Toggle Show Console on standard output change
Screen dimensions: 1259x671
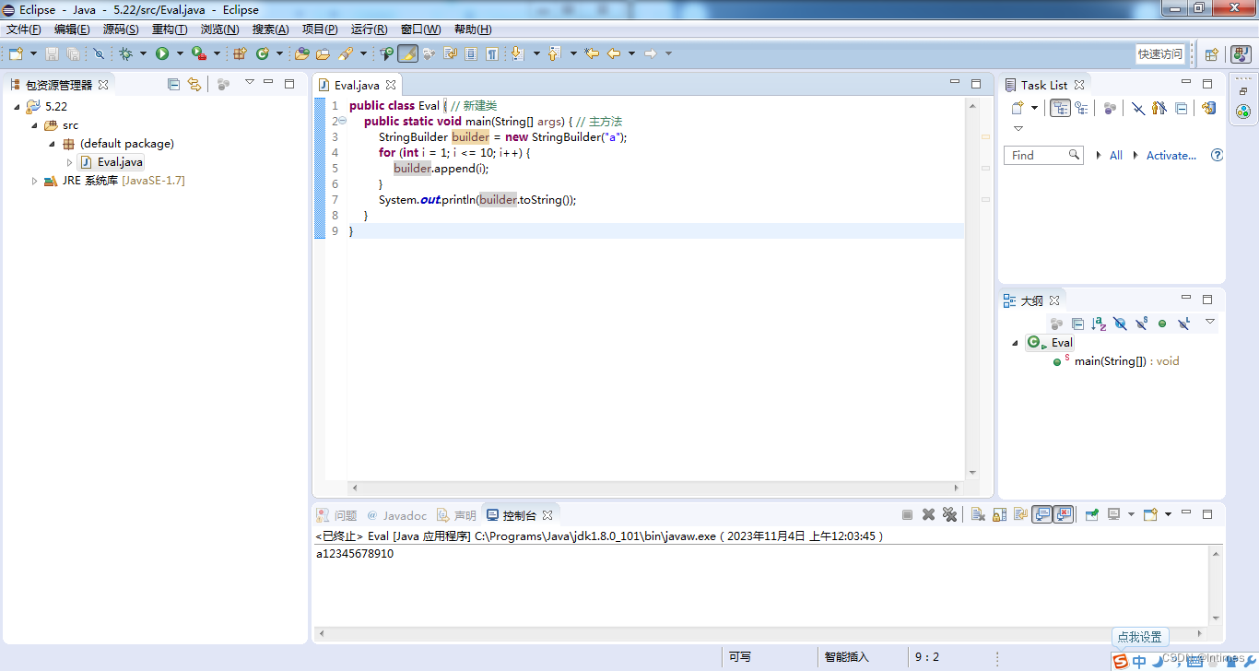[x=1041, y=515]
